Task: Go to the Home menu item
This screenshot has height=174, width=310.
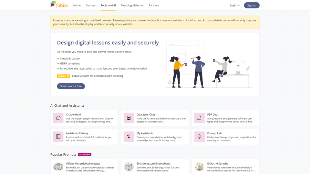Action: tap(77, 5)
